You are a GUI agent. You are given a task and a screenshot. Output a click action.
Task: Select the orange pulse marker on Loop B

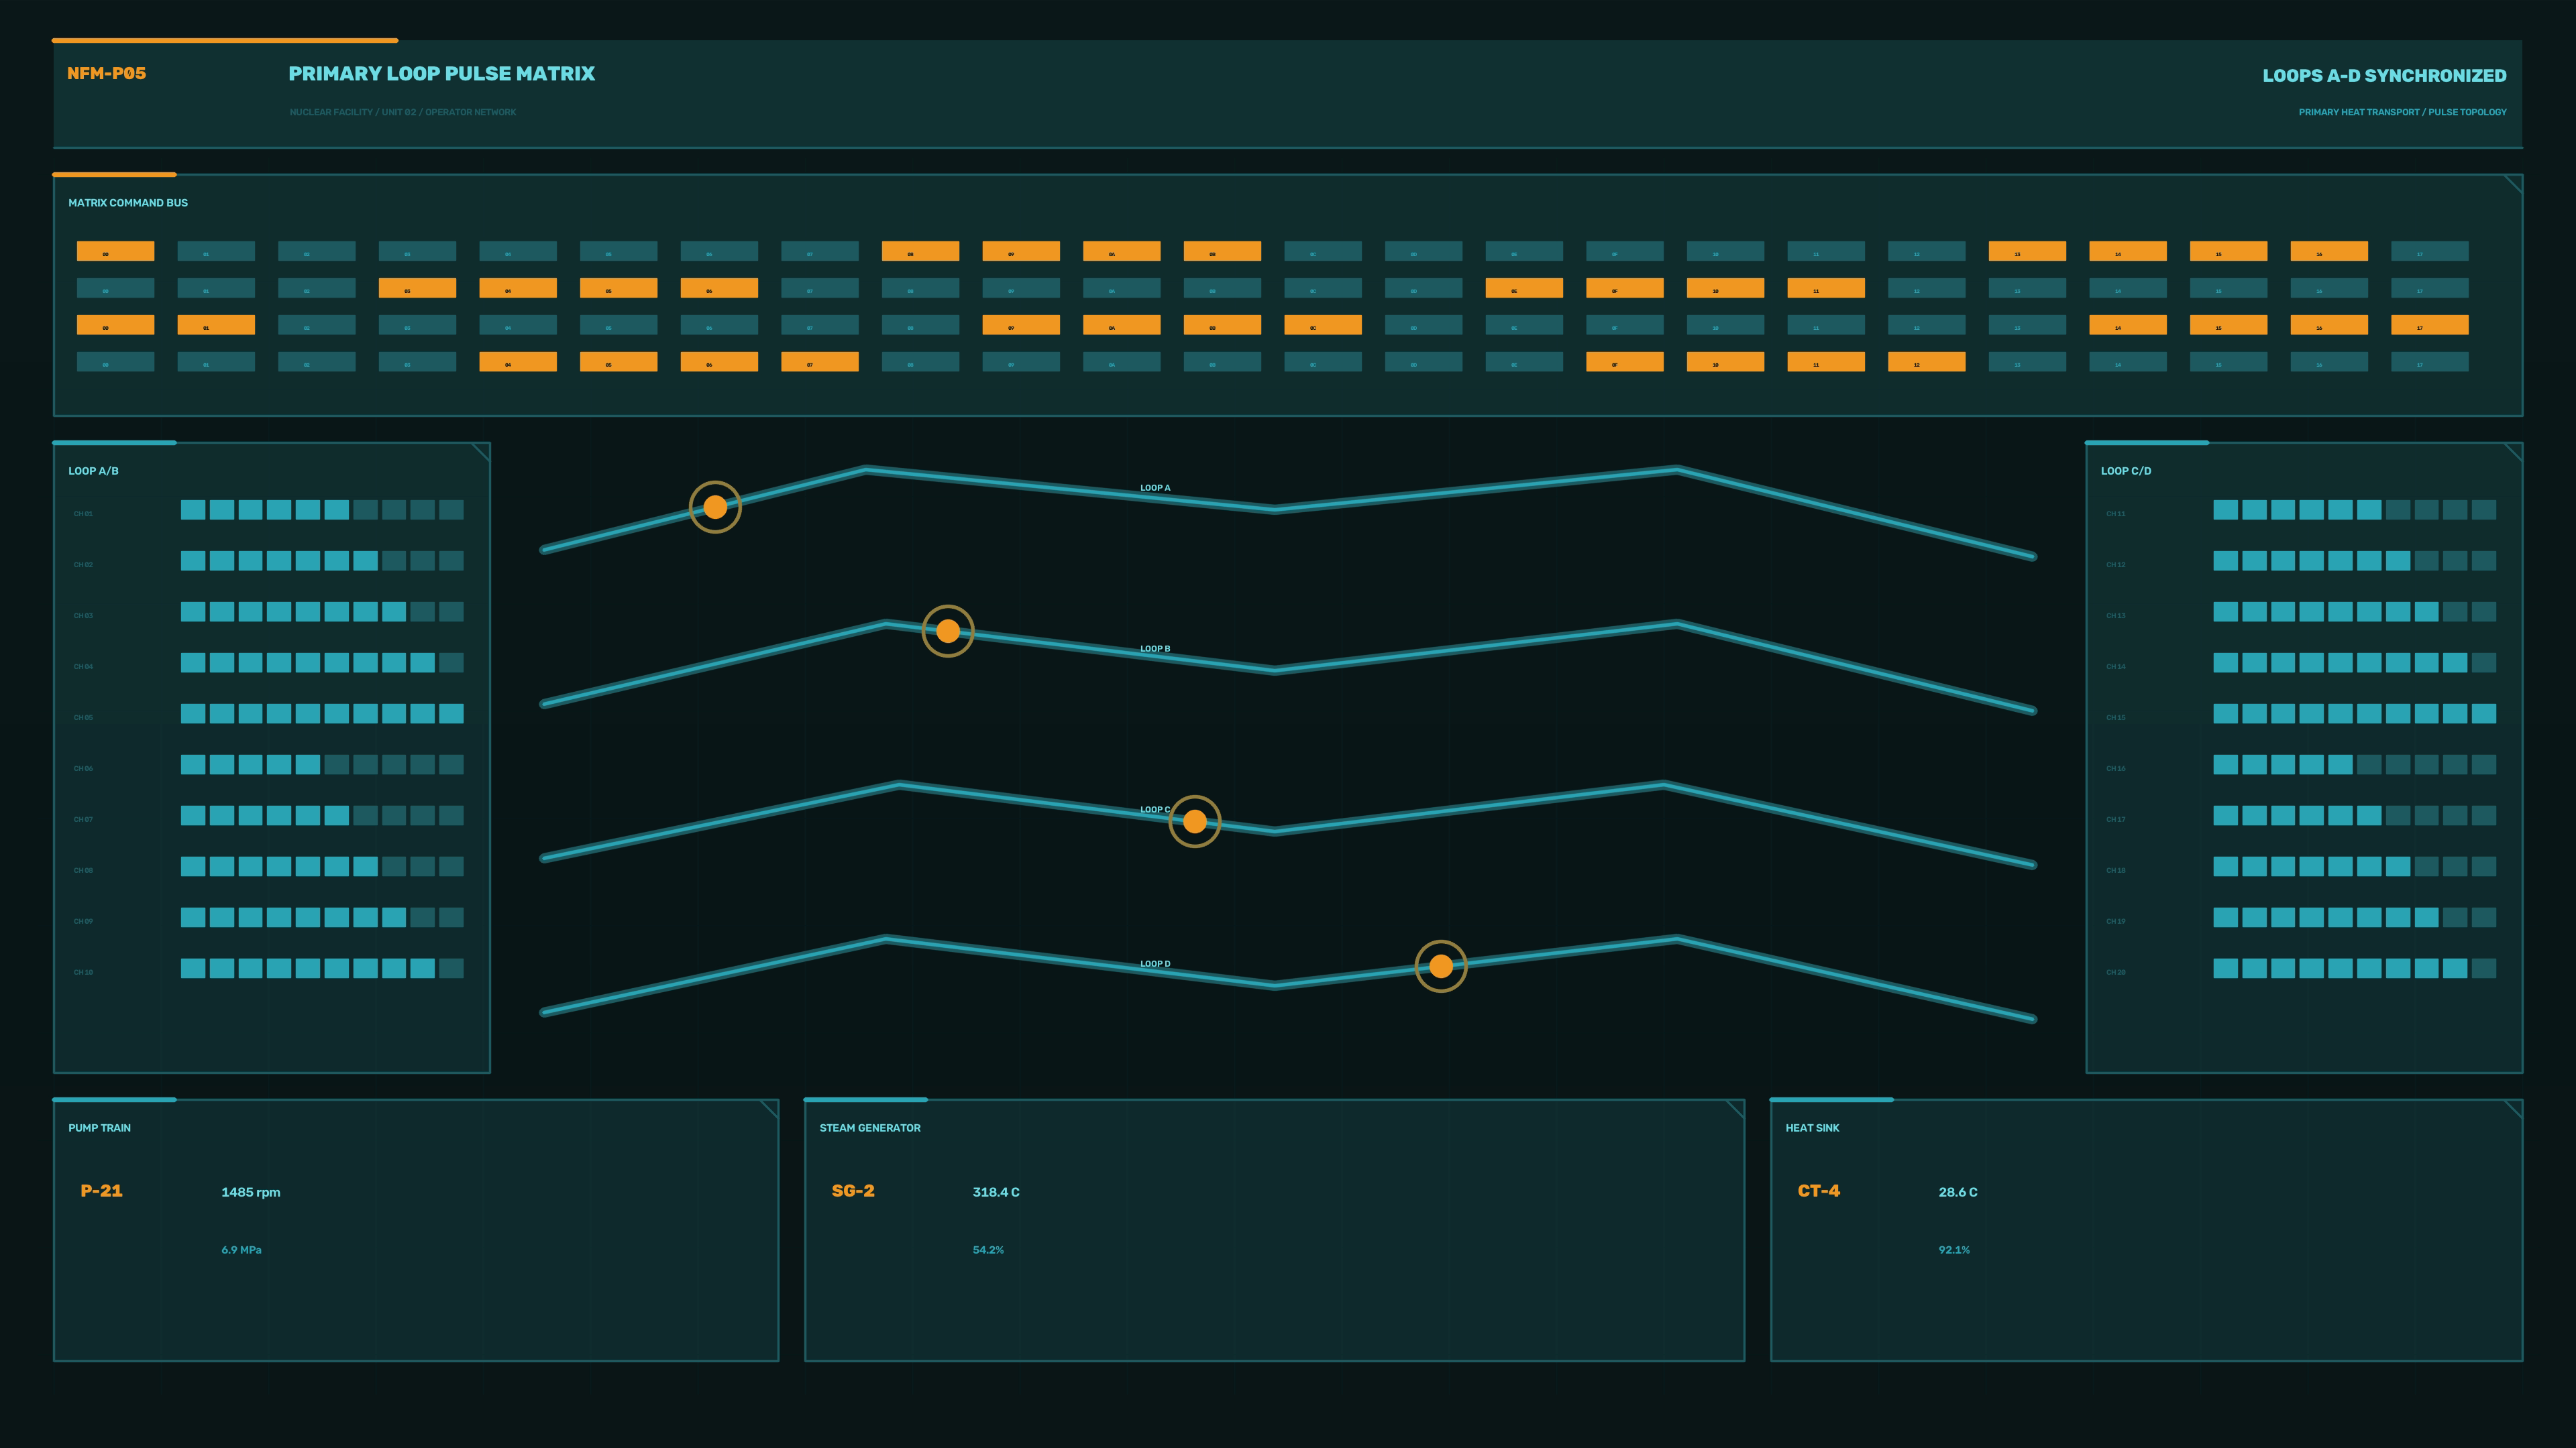948,631
